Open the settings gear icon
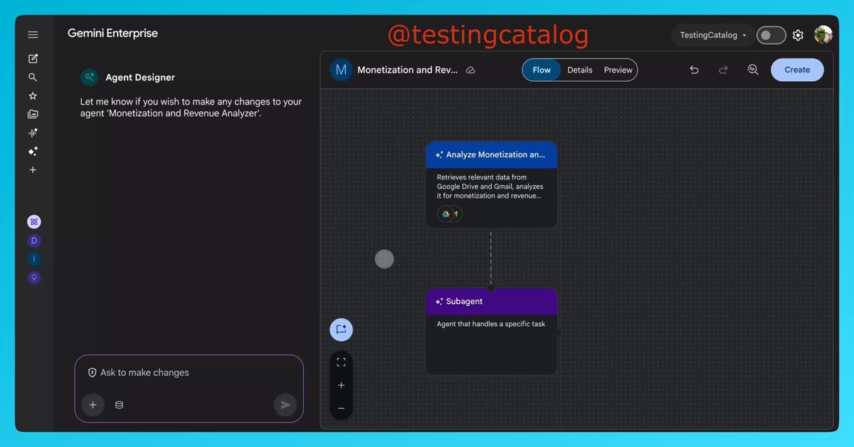 (798, 35)
